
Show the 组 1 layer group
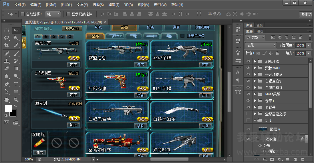[248, 120]
